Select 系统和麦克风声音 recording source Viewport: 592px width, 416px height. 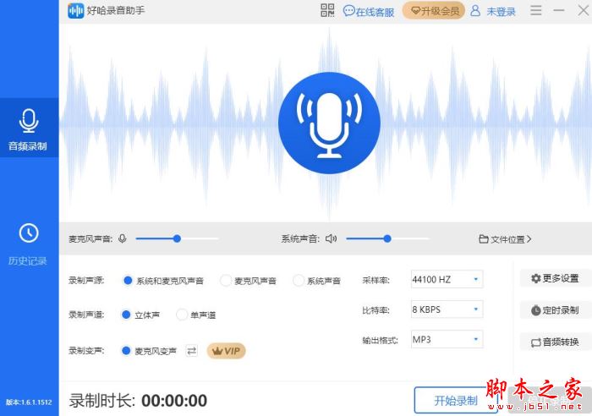pyautogui.click(x=163, y=281)
